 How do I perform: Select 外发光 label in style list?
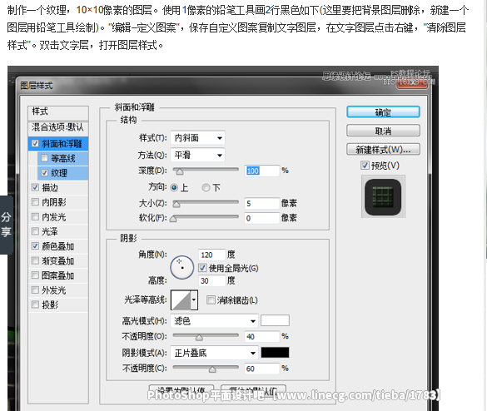click(x=54, y=290)
